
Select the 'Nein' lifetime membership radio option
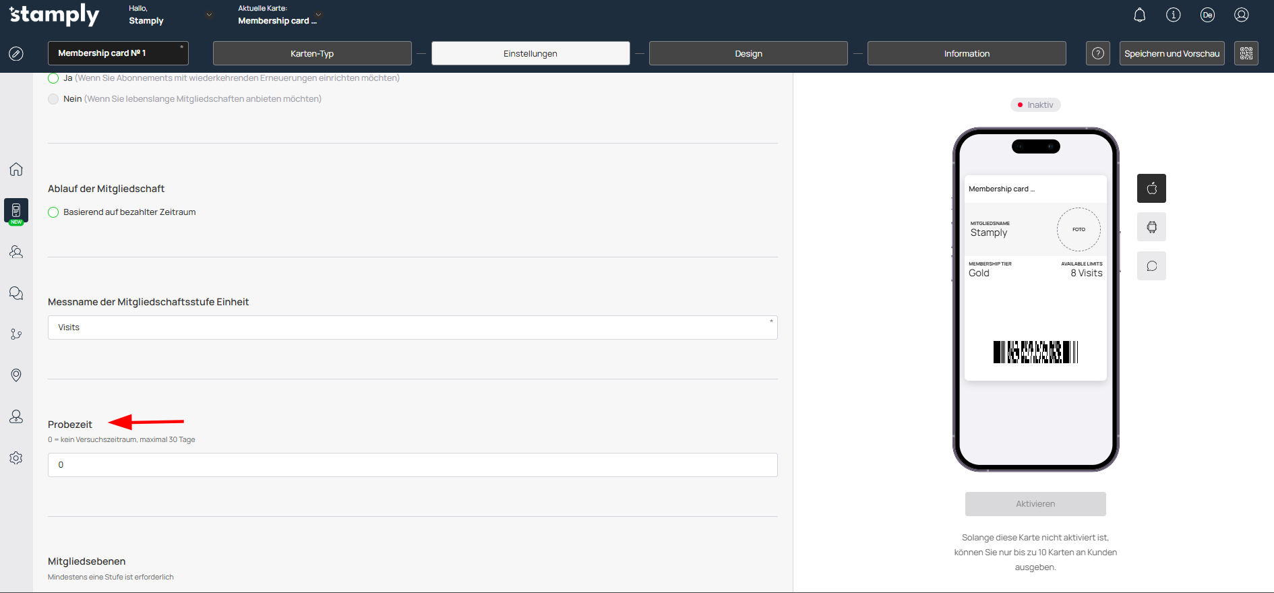tap(53, 99)
